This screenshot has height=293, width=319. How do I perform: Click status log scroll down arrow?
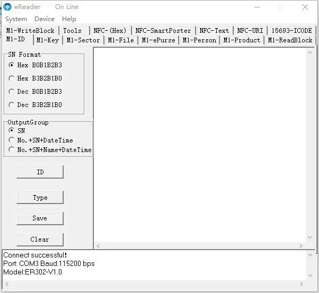pos(310,276)
